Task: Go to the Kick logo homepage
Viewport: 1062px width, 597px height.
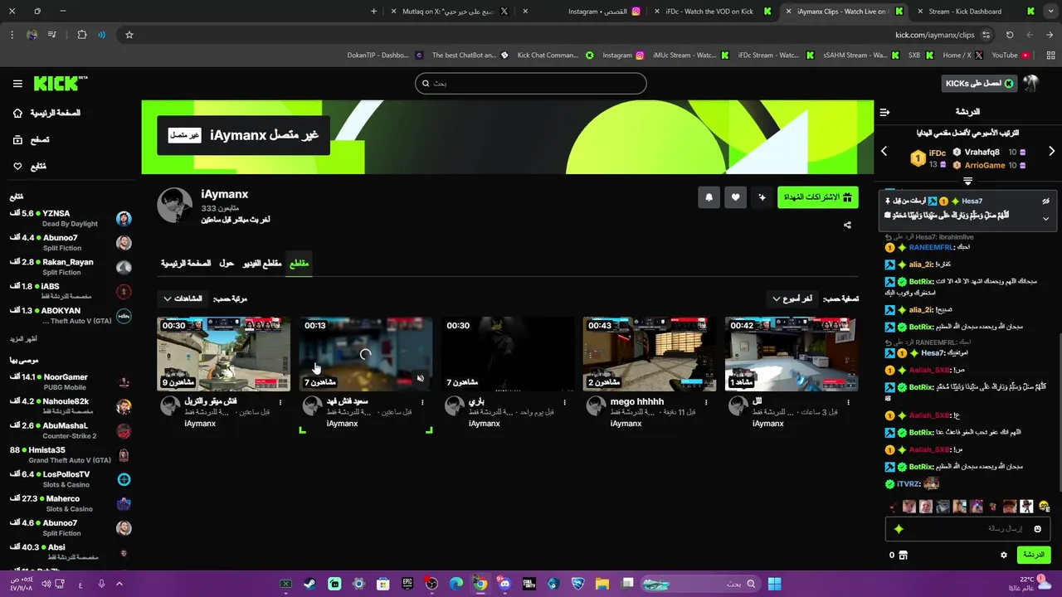Action: (x=60, y=83)
